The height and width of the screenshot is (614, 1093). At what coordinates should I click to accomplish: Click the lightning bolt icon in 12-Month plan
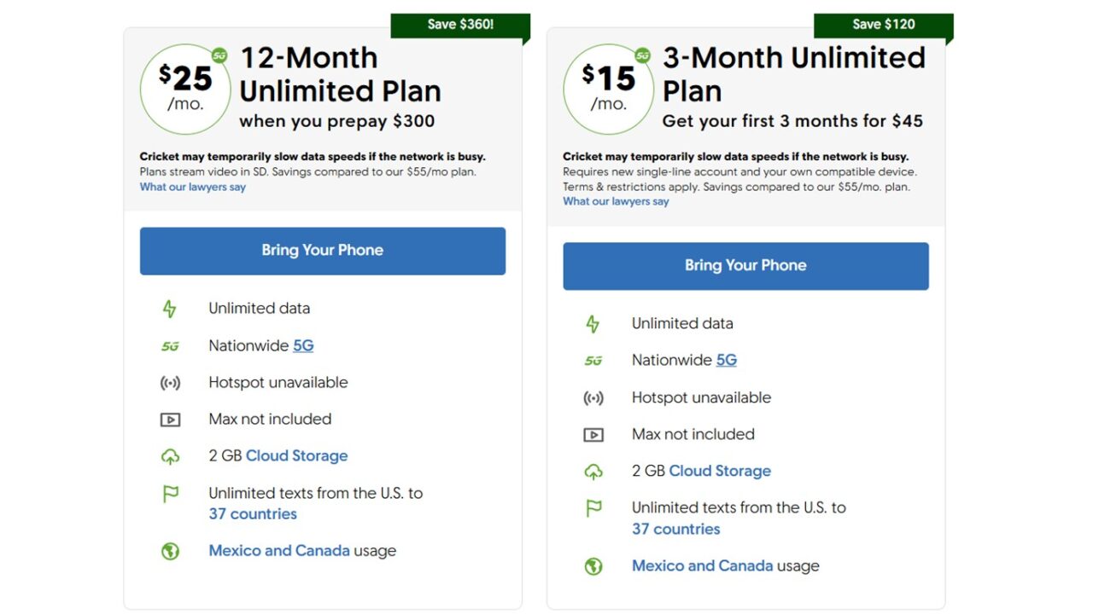tap(170, 309)
